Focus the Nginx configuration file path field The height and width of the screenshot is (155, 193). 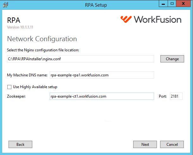click(x=80, y=59)
